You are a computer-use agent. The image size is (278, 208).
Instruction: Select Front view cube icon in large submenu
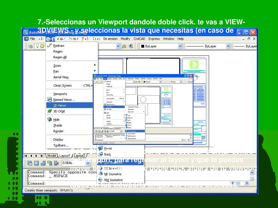click(100, 148)
